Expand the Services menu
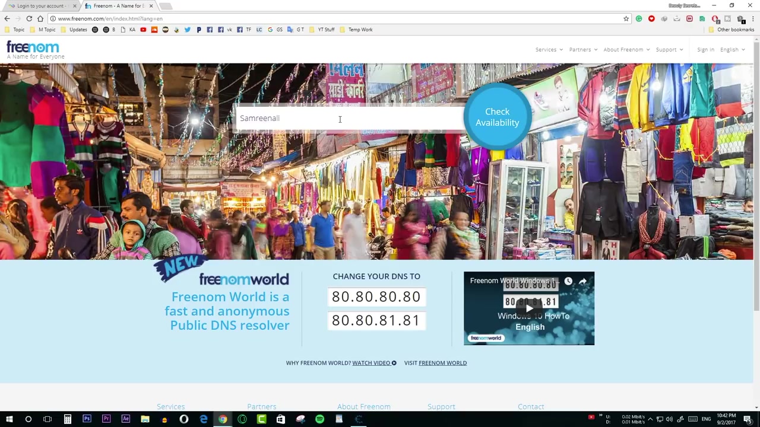 [549, 50]
